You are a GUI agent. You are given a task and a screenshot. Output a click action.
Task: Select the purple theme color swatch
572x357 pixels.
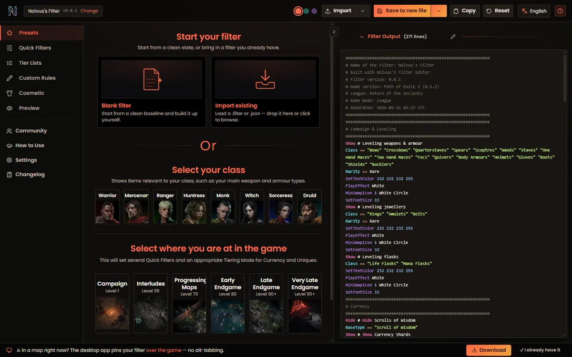(314, 11)
